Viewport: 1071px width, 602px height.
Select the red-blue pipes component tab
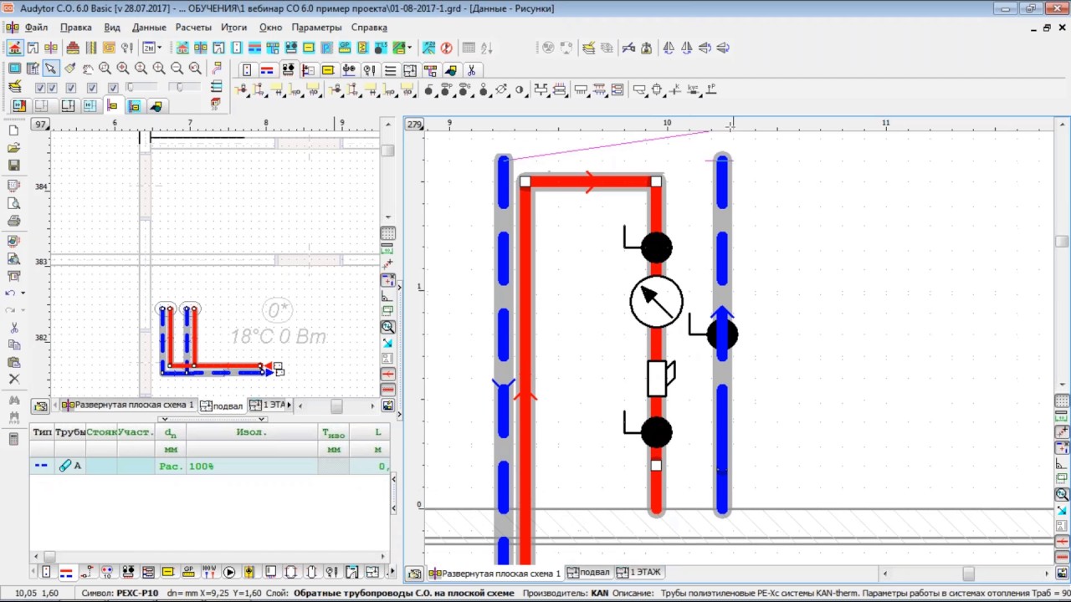click(x=267, y=70)
